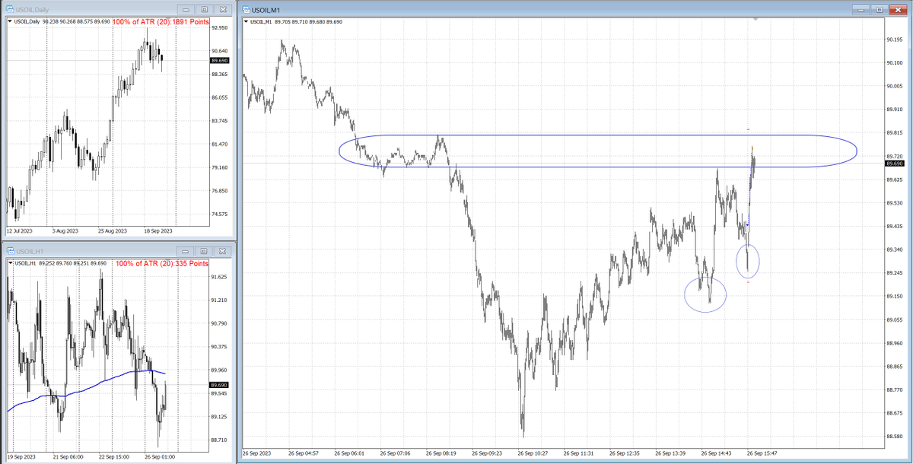The width and height of the screenshot is (913, 464).
Task: Click the '26 Sep 15:47' label on M1 axis
Action: (x=764, y=453)
